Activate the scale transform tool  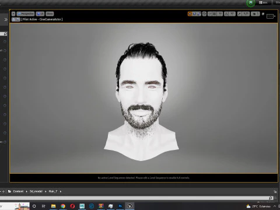pos(199,14)
